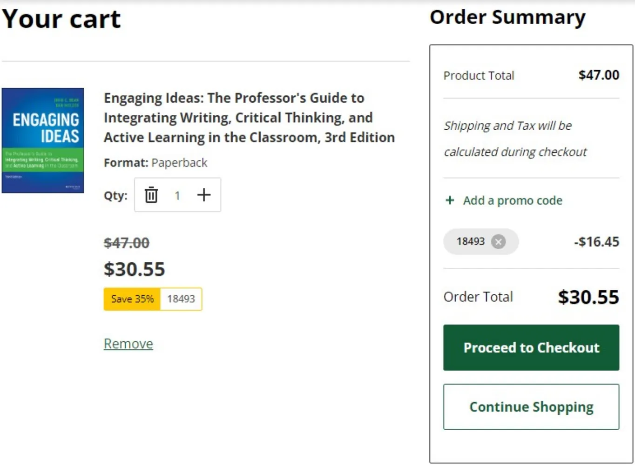Image resolution: width=635 pixels, height=465 pixels.
Task: Click the 18493 code next to Save 35%
Action: point(181,299)
